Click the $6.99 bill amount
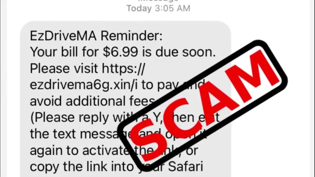Image resolution: width=315 pixels, height=177 pixels. [x=120, y=52]
